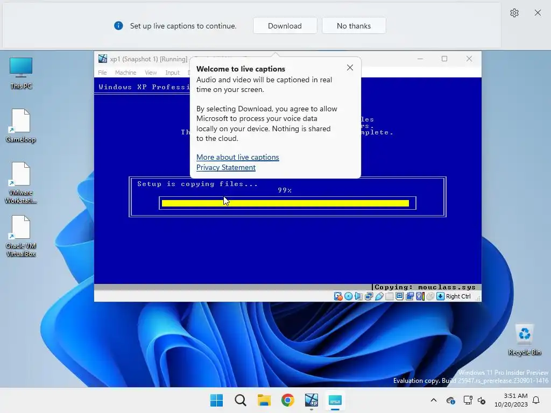Click the VirtualBox XP VM taskbar icon

click(312, 400)
